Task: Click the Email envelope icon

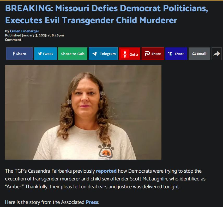Action: pyautogui.click(x=194, y=54)
